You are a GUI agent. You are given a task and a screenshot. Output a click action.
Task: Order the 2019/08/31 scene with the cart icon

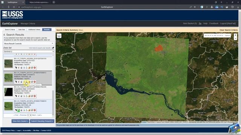(x=32, y=110)
